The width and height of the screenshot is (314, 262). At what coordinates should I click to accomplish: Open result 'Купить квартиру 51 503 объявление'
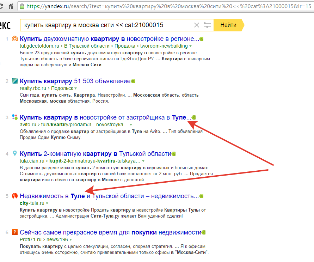pyautogui.click(x=75, y=81)
